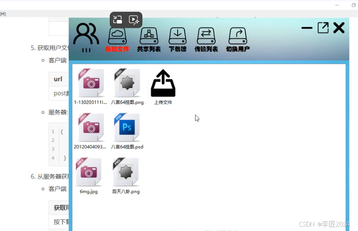Switch to 我的文件 tab
Viewport: 358px width, 231px height.
[117, 40]
